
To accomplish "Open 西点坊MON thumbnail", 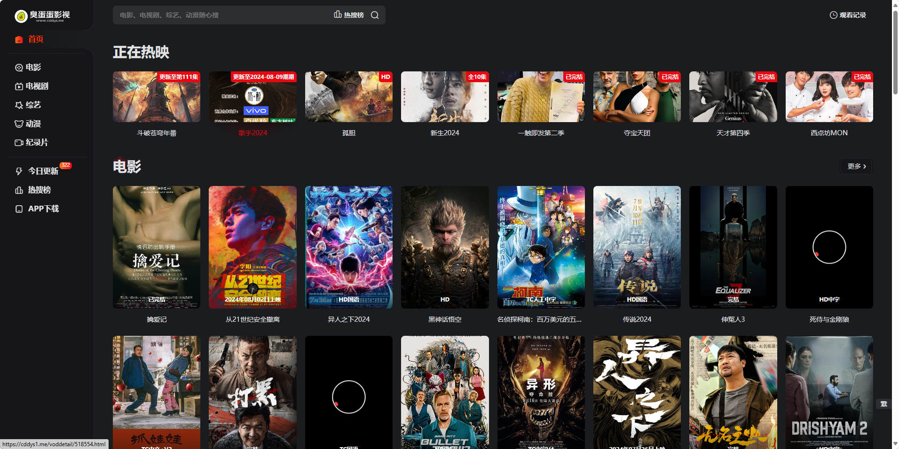I will coord(829,97).
